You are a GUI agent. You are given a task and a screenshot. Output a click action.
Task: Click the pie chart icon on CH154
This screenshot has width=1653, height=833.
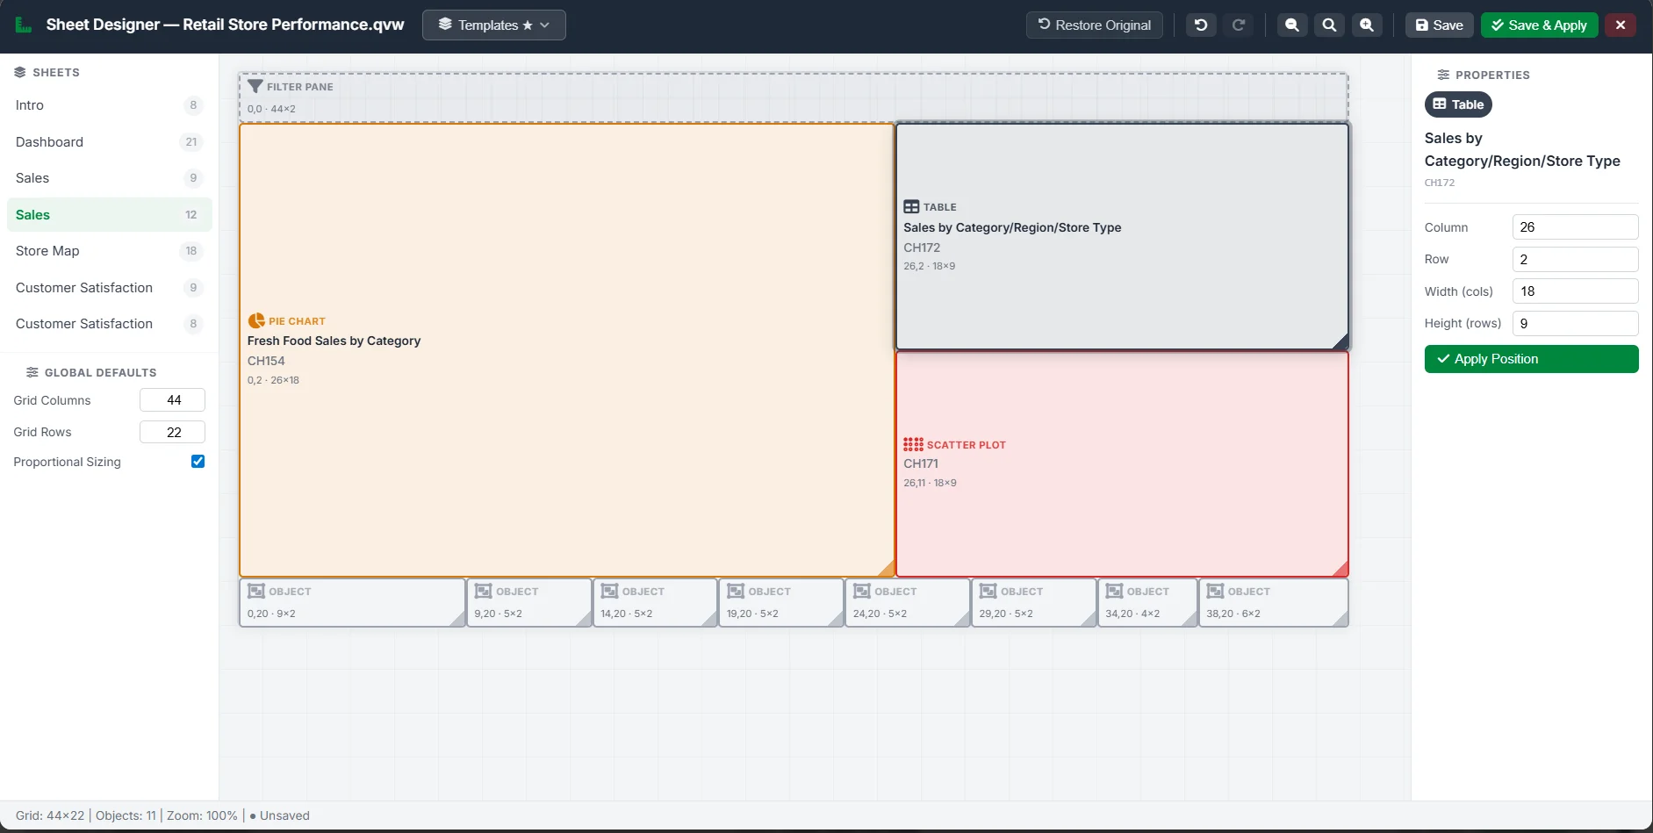[x=257, y=320]
